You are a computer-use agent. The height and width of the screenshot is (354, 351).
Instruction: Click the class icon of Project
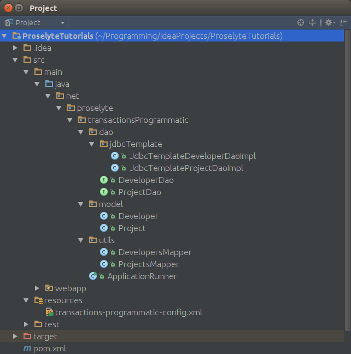104,228
